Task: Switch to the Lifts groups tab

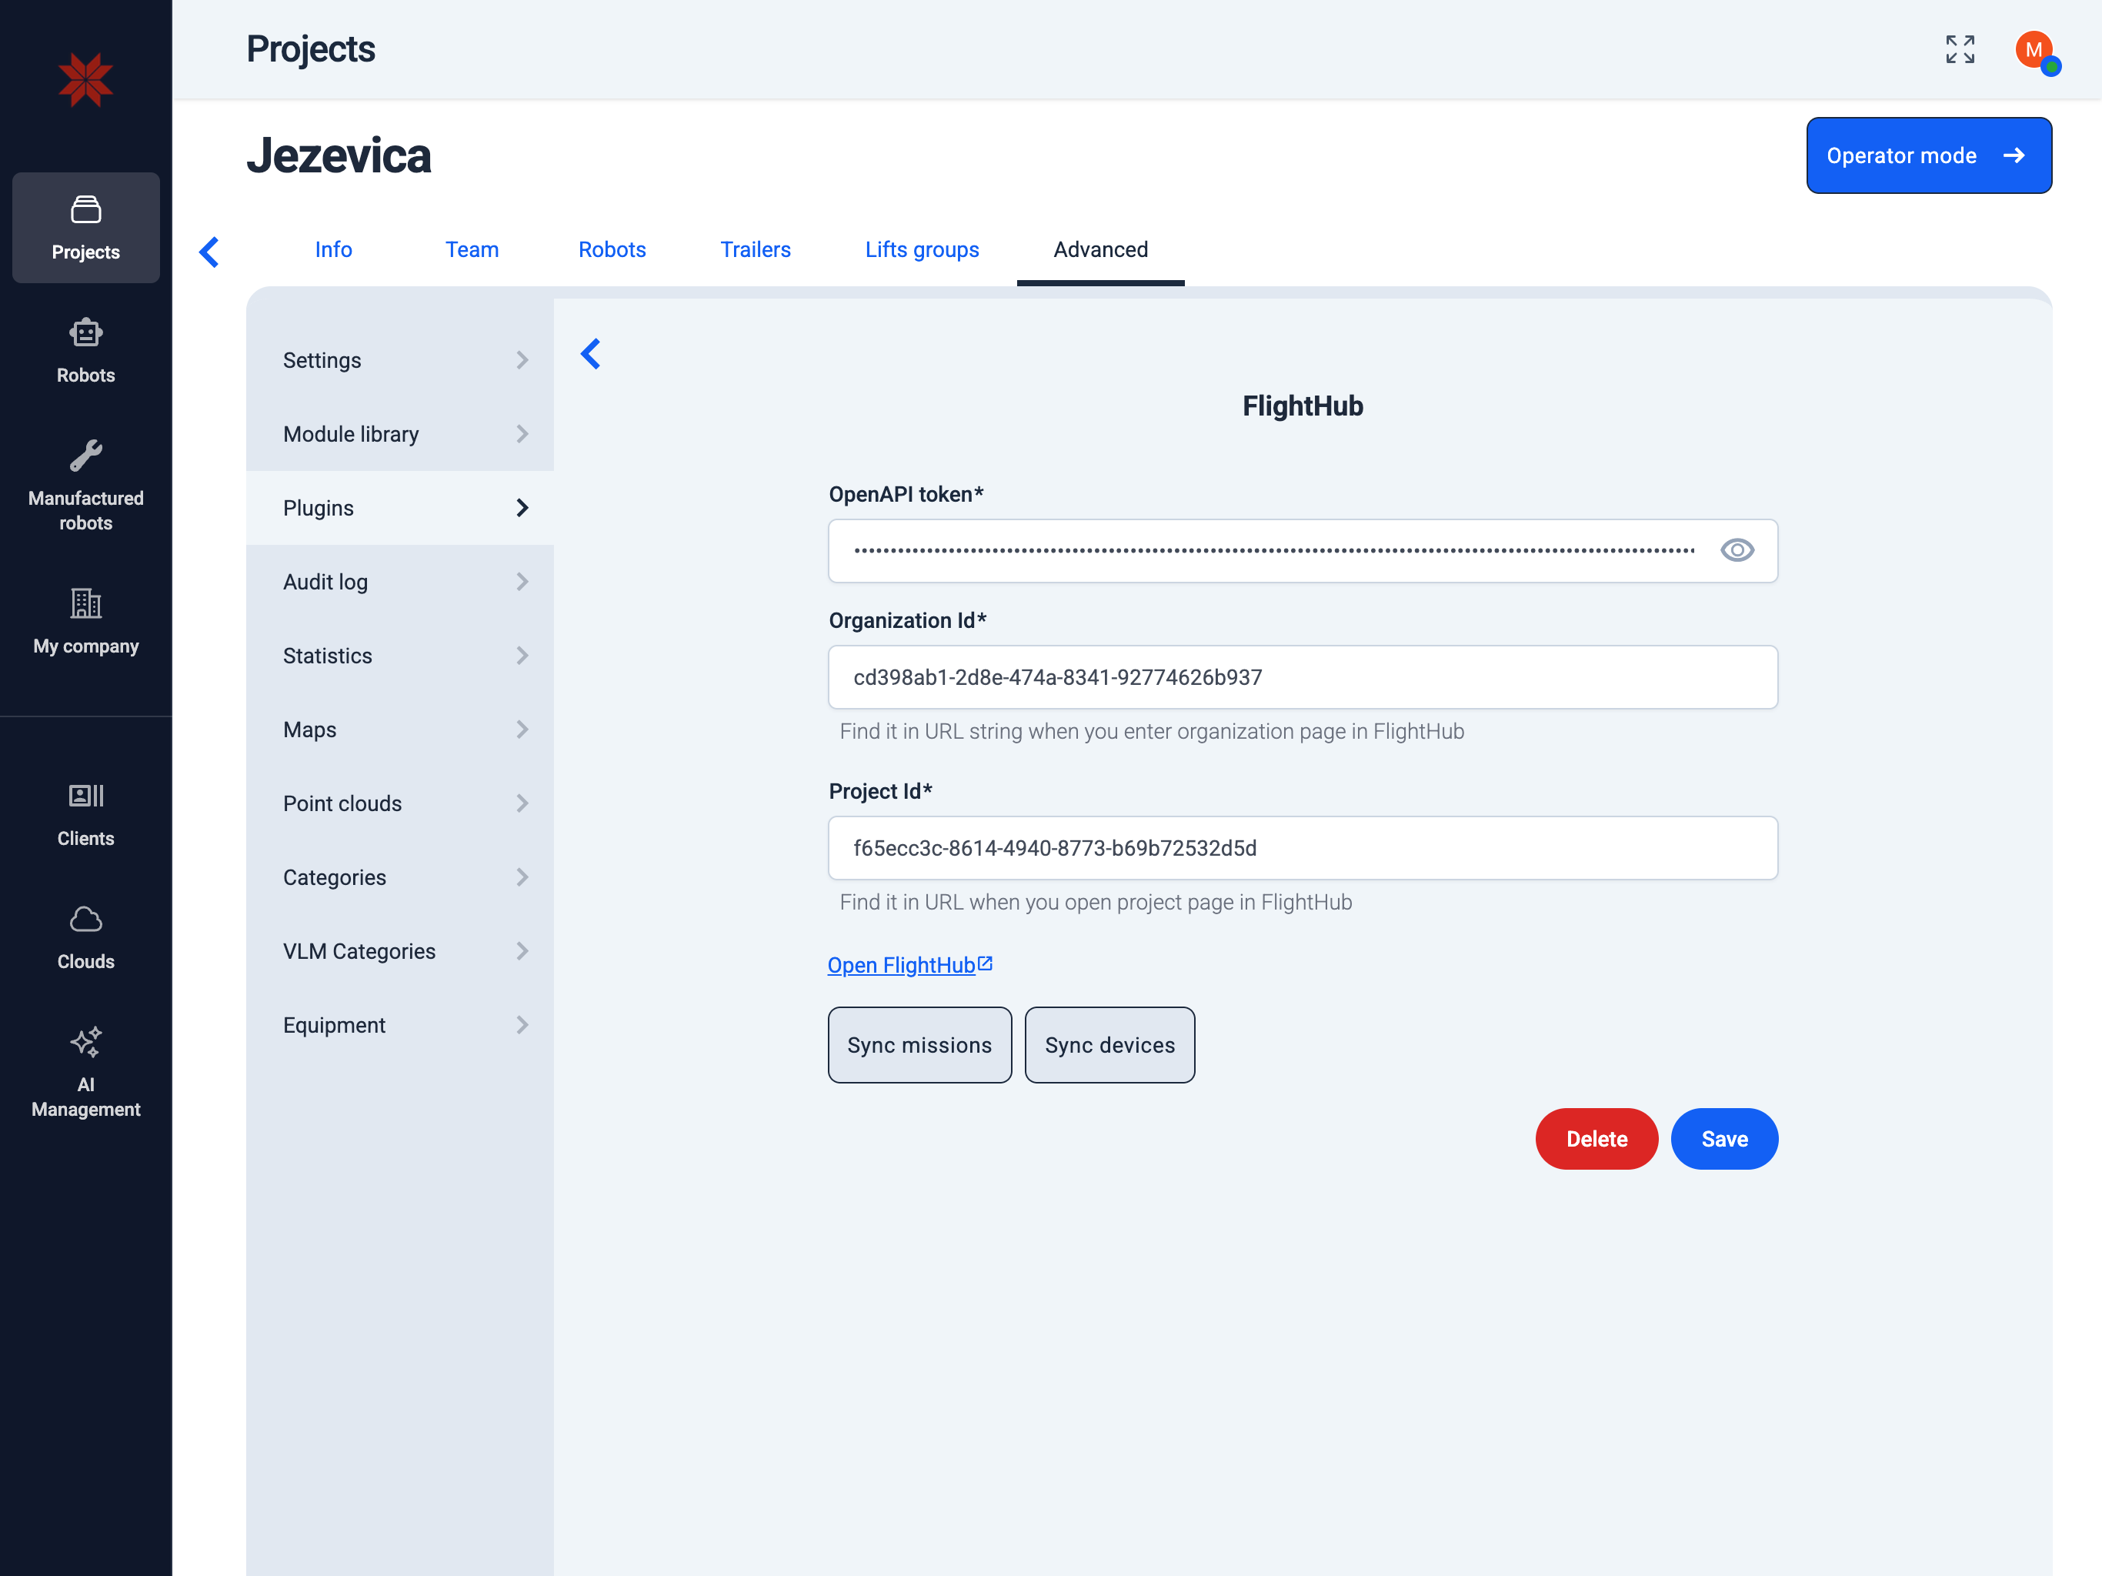Action: pos(922,249)
